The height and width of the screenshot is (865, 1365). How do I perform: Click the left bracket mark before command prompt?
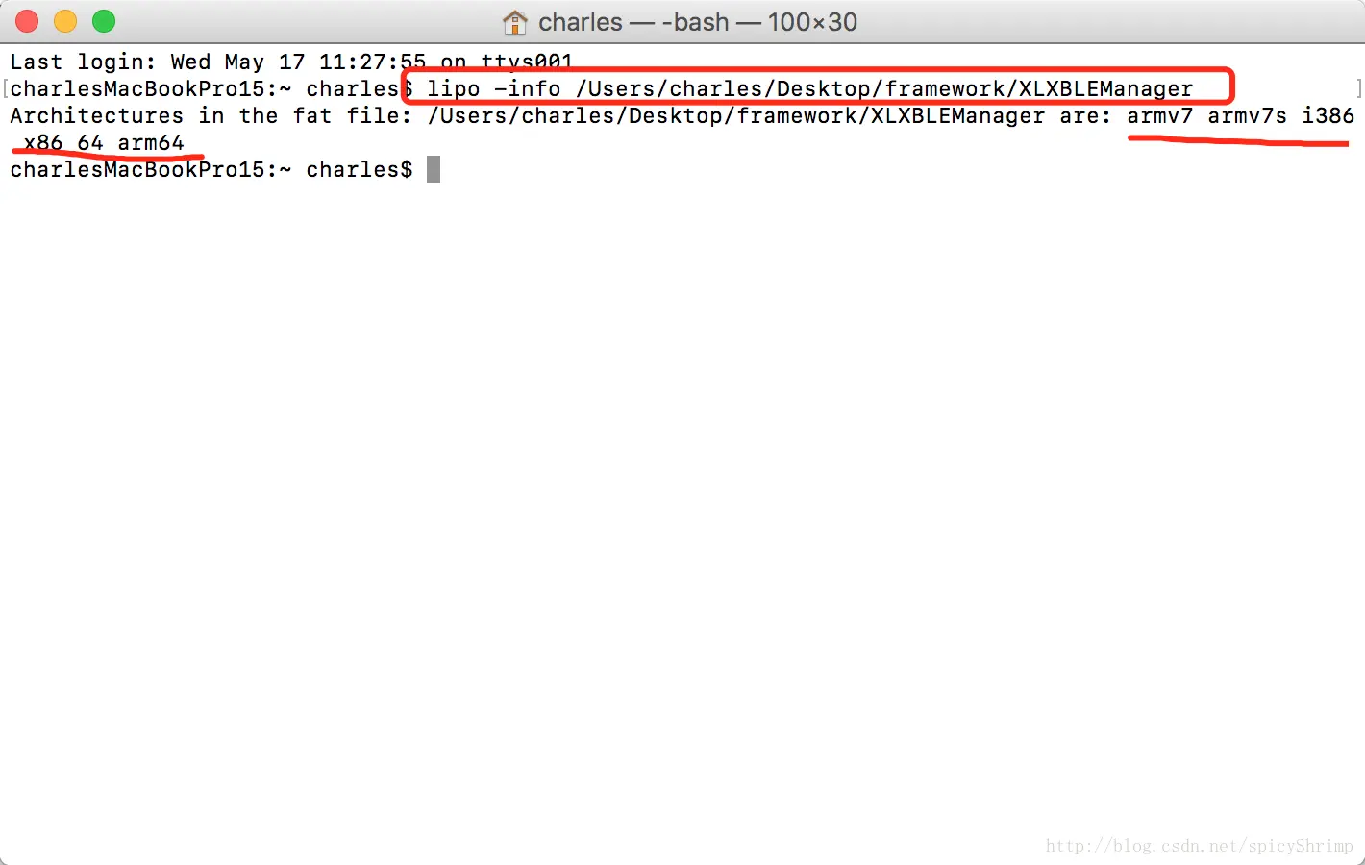point(6,88)
